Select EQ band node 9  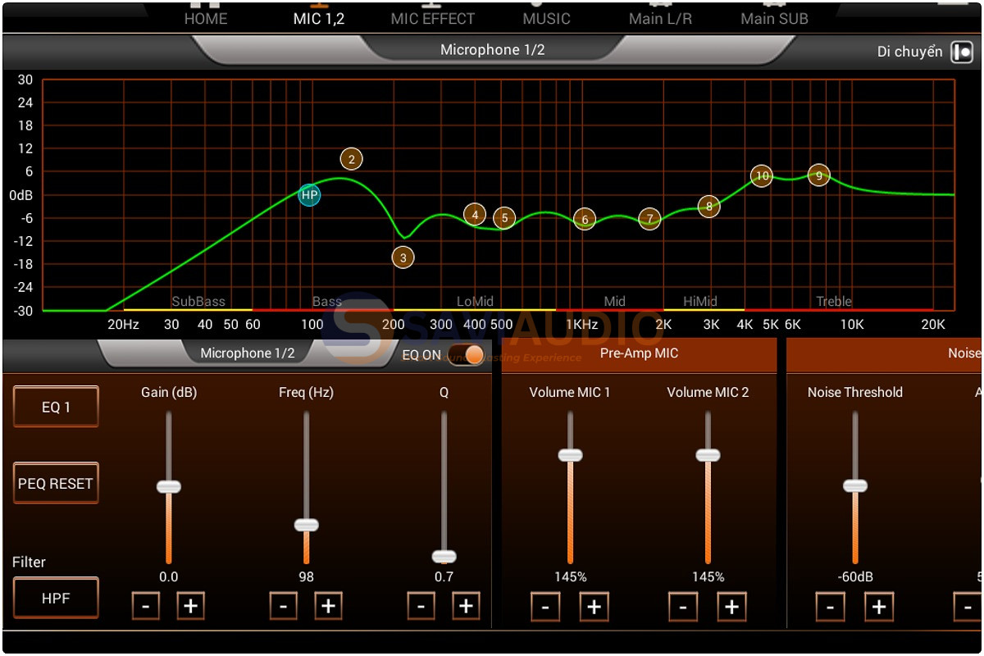click(818, 175)
